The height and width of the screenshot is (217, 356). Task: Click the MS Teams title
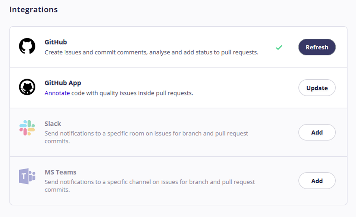click(61, 172)
